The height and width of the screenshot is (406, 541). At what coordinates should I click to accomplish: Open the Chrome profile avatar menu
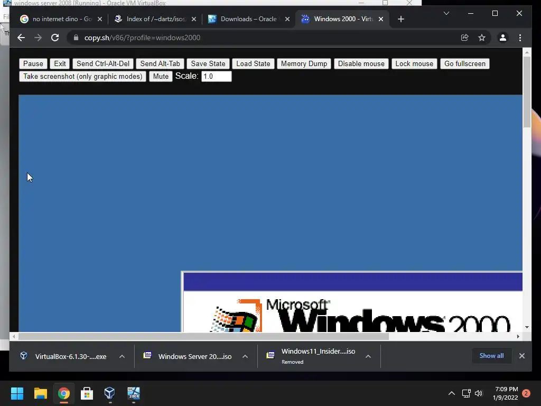(503, 38)
